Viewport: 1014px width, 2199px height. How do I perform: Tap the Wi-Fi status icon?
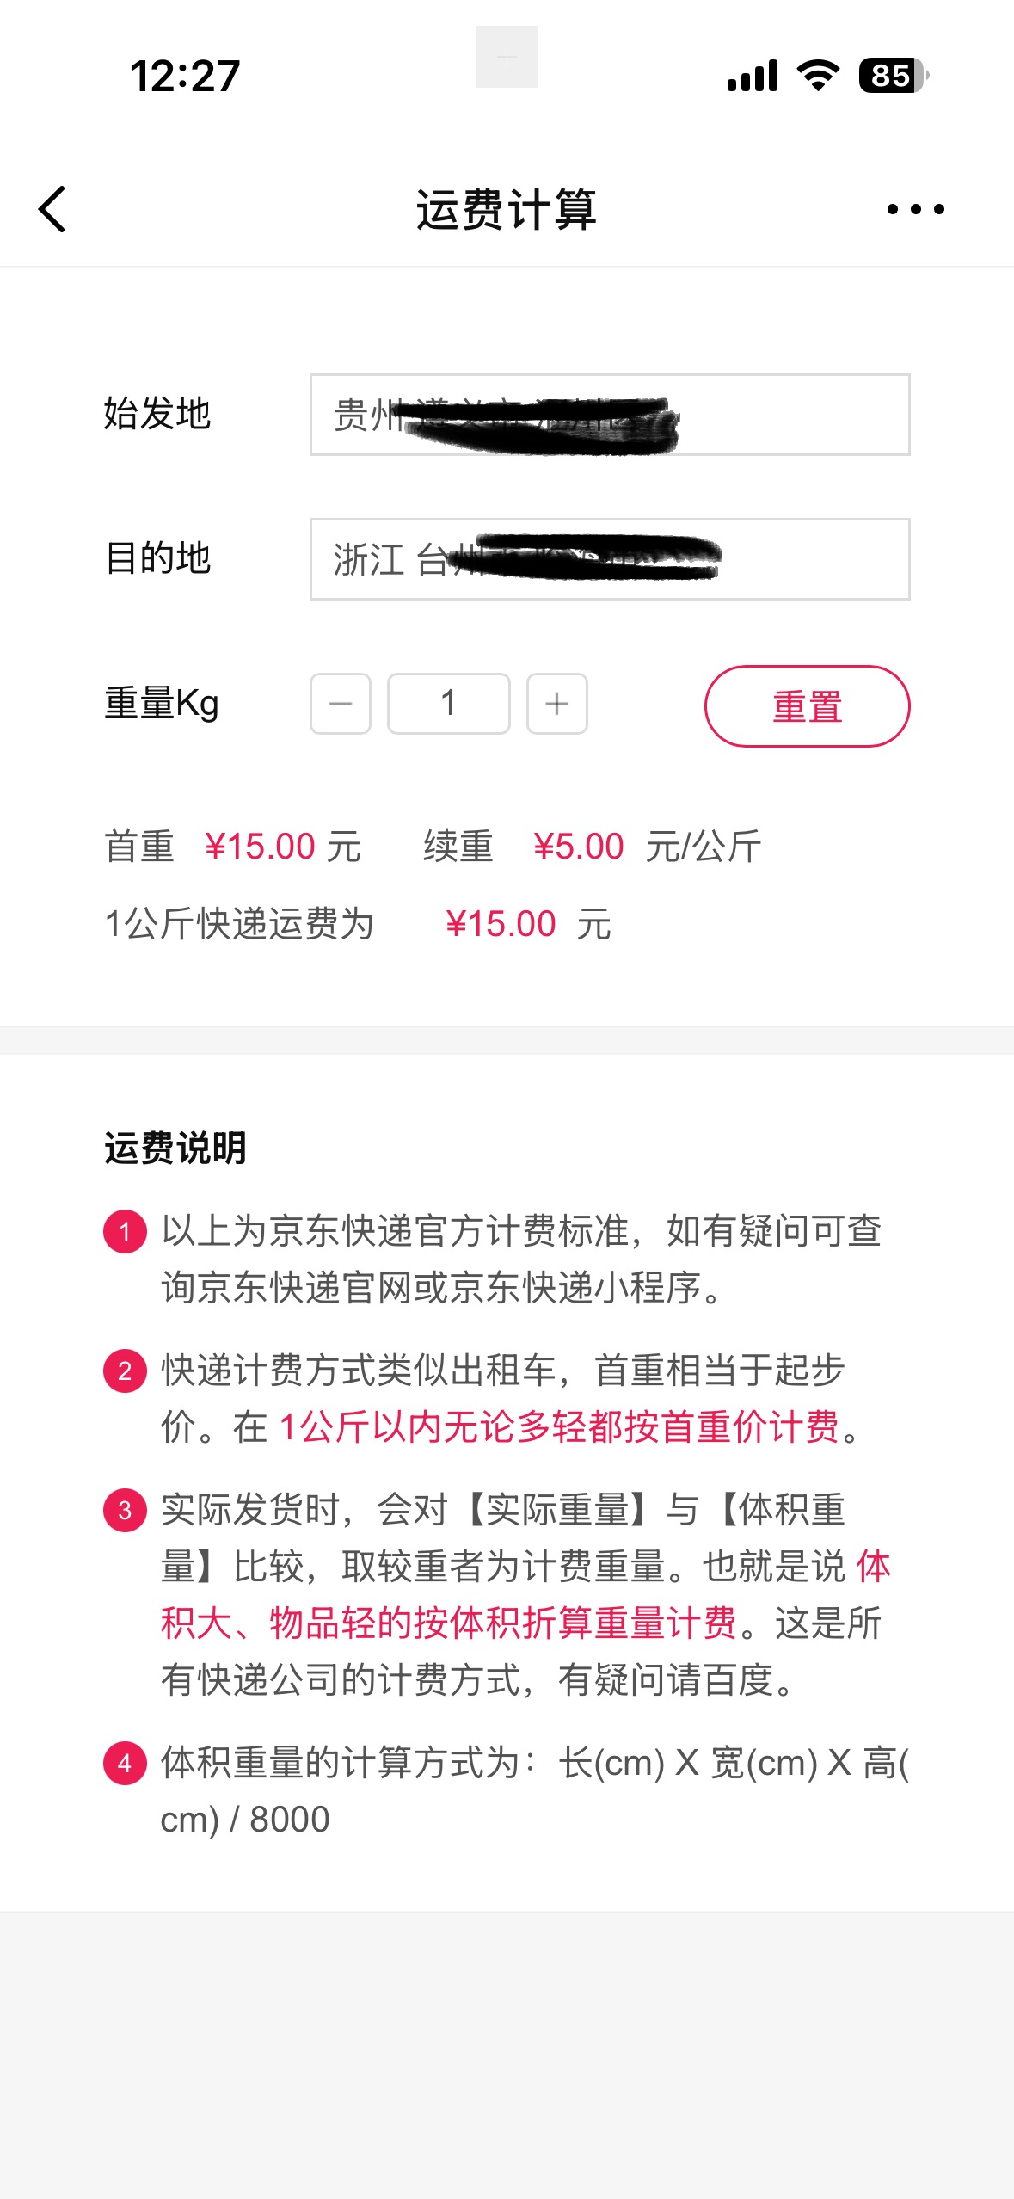tap(818, 76)
